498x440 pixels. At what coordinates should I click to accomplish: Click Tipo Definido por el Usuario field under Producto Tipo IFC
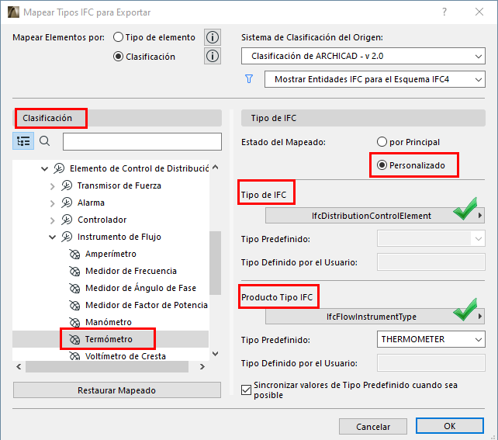[431, 363]
